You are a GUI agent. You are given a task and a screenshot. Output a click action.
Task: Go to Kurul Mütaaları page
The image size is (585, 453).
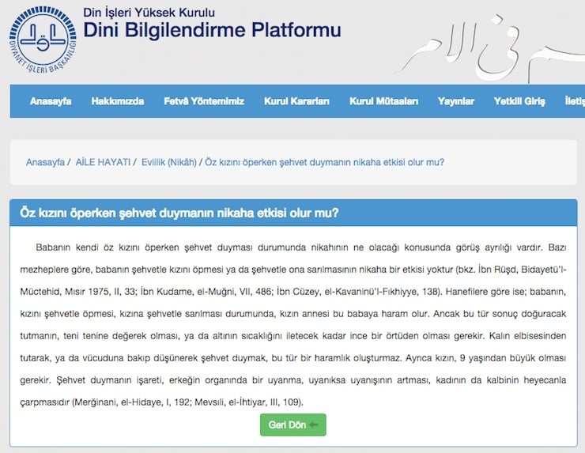click(x=383, y=101)
